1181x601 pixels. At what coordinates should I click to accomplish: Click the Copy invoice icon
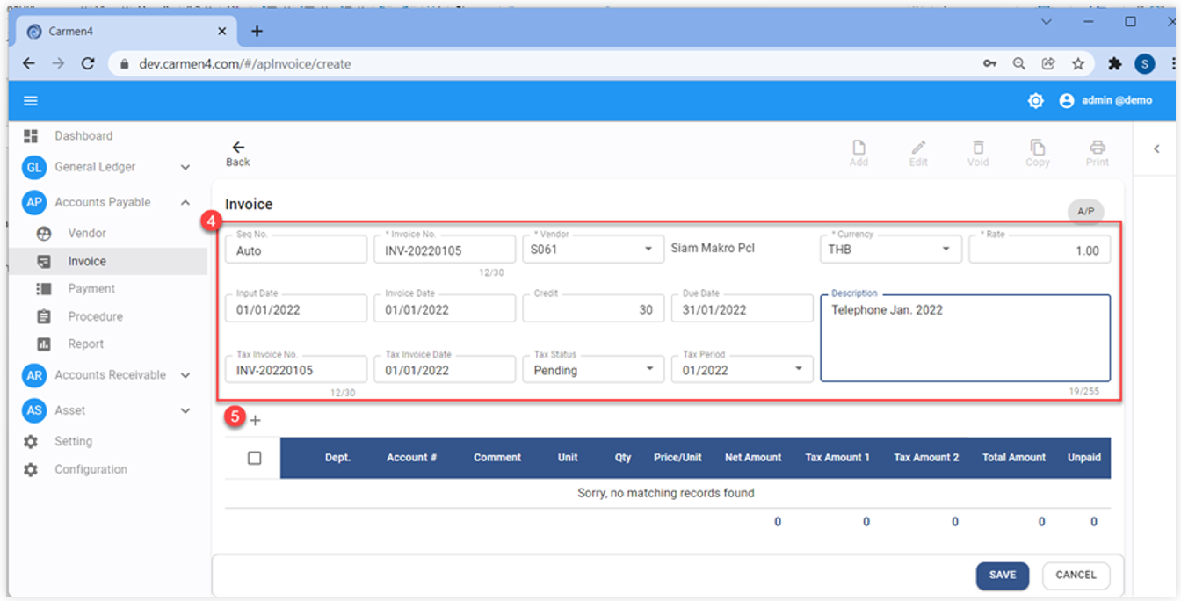(x=1038, y=148)
